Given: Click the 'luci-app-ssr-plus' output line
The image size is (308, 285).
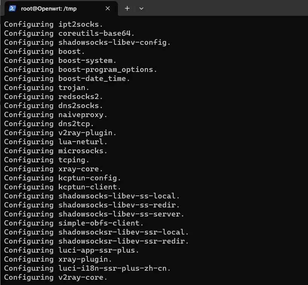Looking at the screenshot, I should click(x=72, y=250).
